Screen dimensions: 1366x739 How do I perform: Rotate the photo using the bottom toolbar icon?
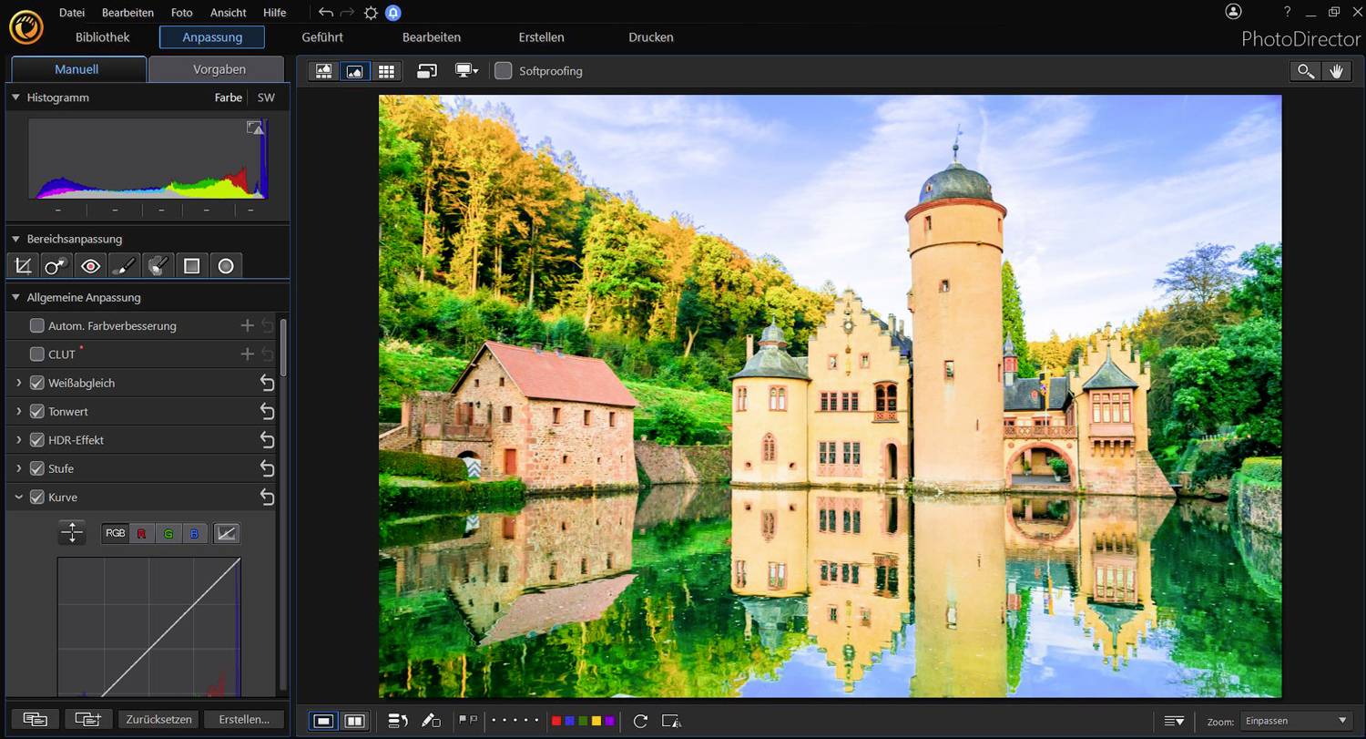click(x=640, y=721)
